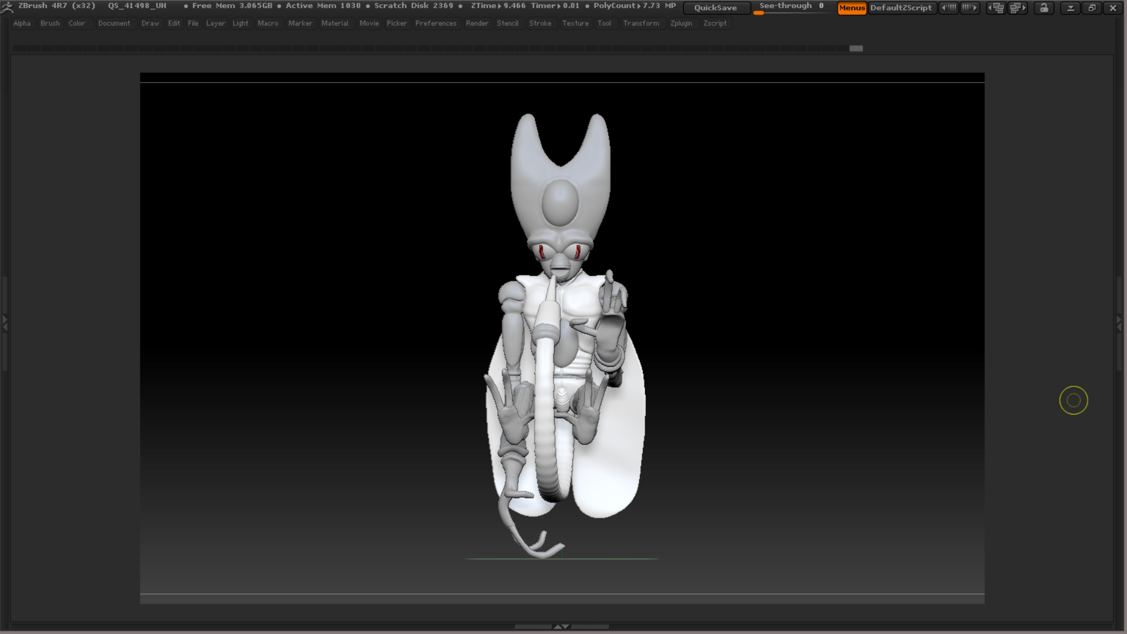The width and height of the screenshot is (1127, 634).
Task: Load next UI colors icon
Action: pyautogui.click(x=970, y=8)
